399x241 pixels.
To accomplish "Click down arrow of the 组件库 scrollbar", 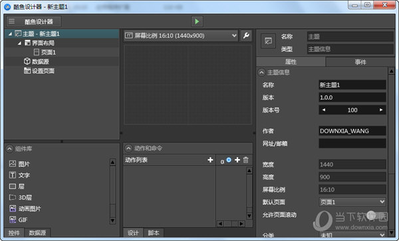I will pyautogui.click(x=113, y=220).
